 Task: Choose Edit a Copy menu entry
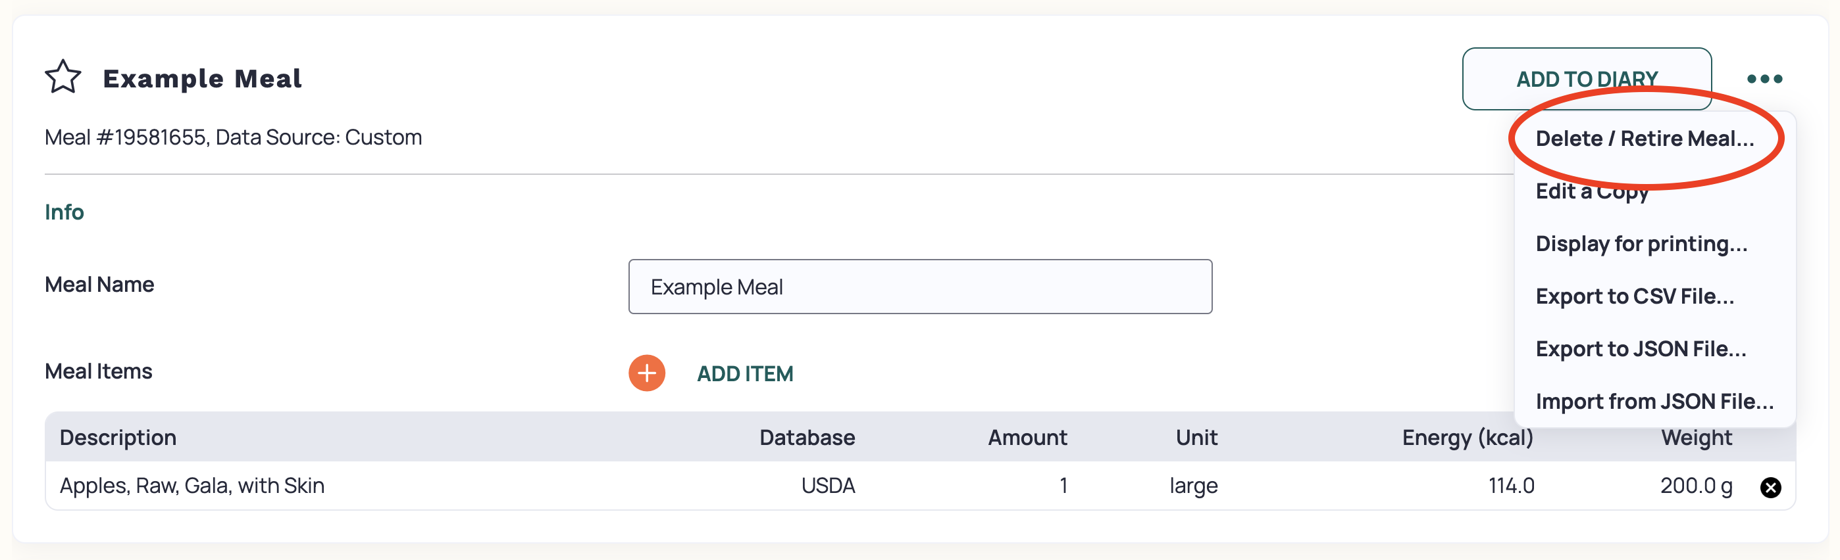[1592, 191]
